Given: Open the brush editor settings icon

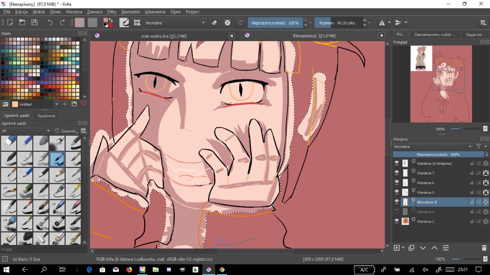Looking at the screenshot, I should (x=124, y=22).
